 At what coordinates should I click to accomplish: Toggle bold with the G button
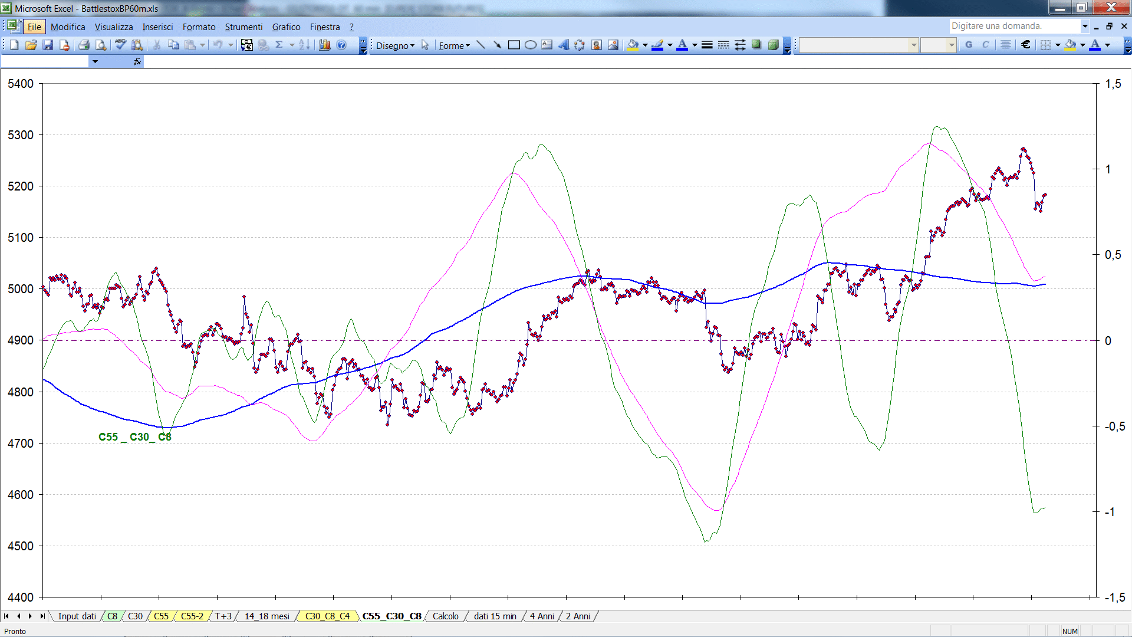point(969,45)
